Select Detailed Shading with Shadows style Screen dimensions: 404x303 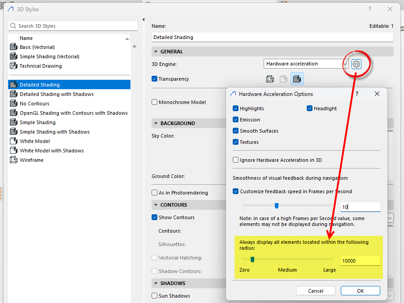(x=70, y=94)
